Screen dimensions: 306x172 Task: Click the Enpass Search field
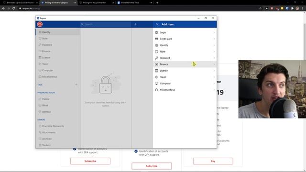[105, 24]
